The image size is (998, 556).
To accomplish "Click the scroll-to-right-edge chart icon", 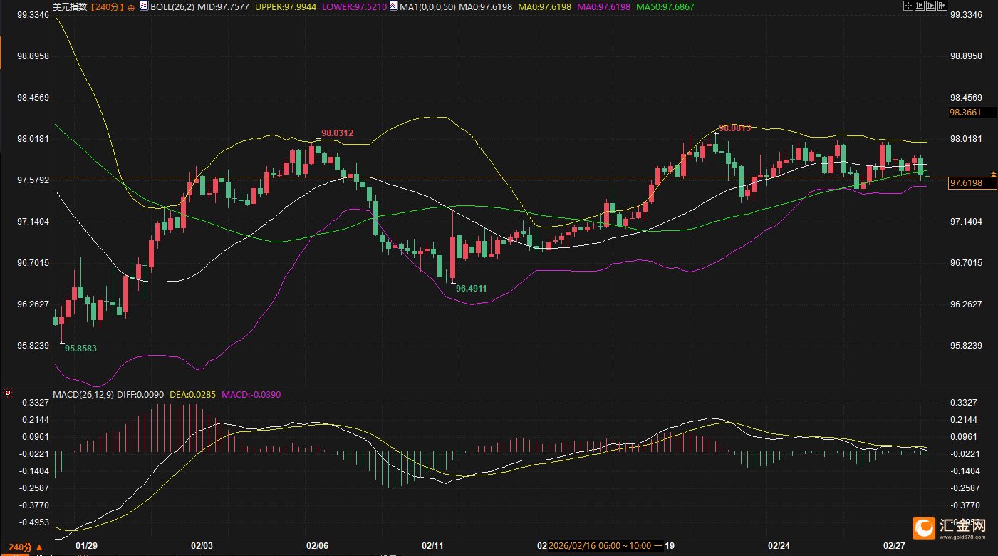I will [x=942, y=6].
